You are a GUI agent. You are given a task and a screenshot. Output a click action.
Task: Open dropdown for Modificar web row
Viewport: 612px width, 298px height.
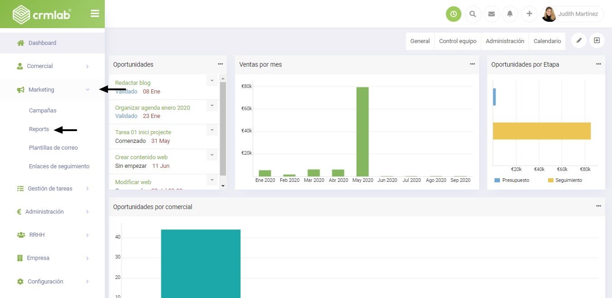pos(212,180)
